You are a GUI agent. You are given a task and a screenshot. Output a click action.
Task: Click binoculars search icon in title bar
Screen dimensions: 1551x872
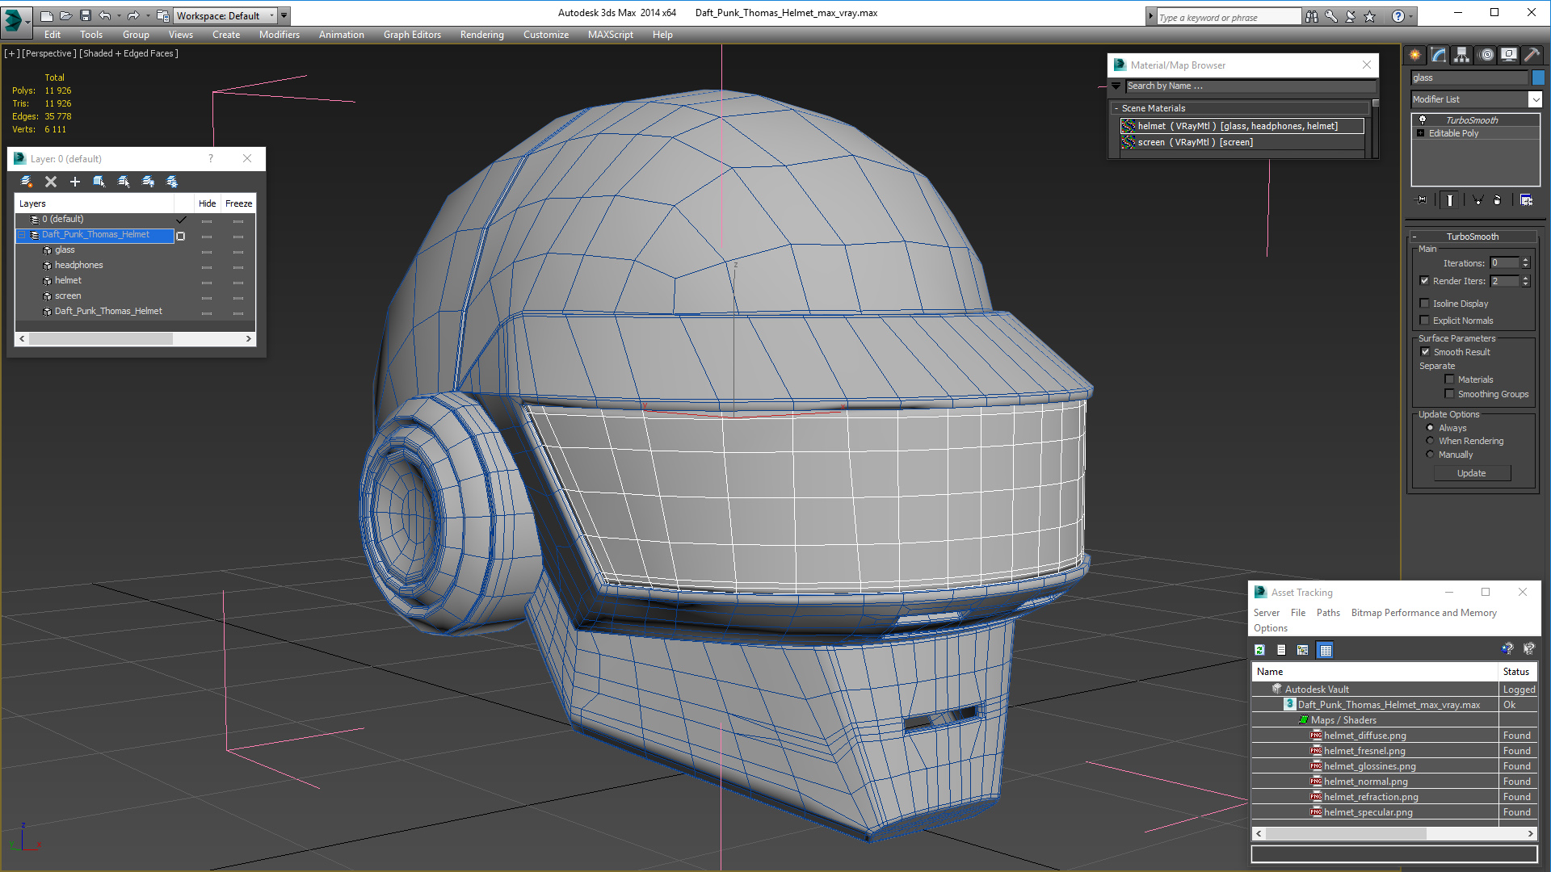point(1312,16)
